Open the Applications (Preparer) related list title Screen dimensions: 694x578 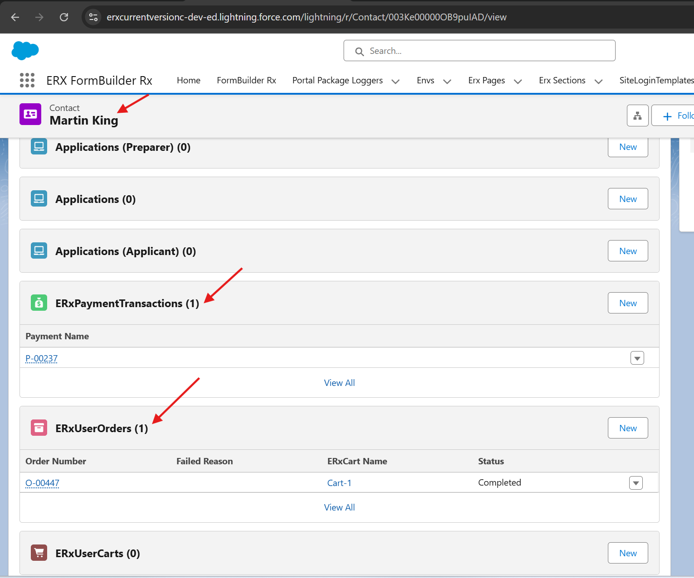(123, 147)
